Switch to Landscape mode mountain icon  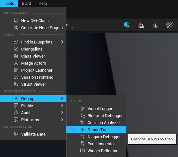(141, 25)
